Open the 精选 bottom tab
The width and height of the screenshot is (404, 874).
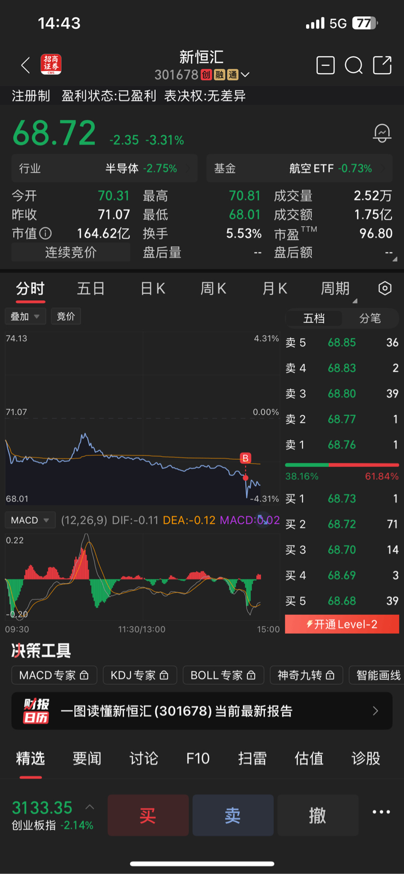[31, 759]
